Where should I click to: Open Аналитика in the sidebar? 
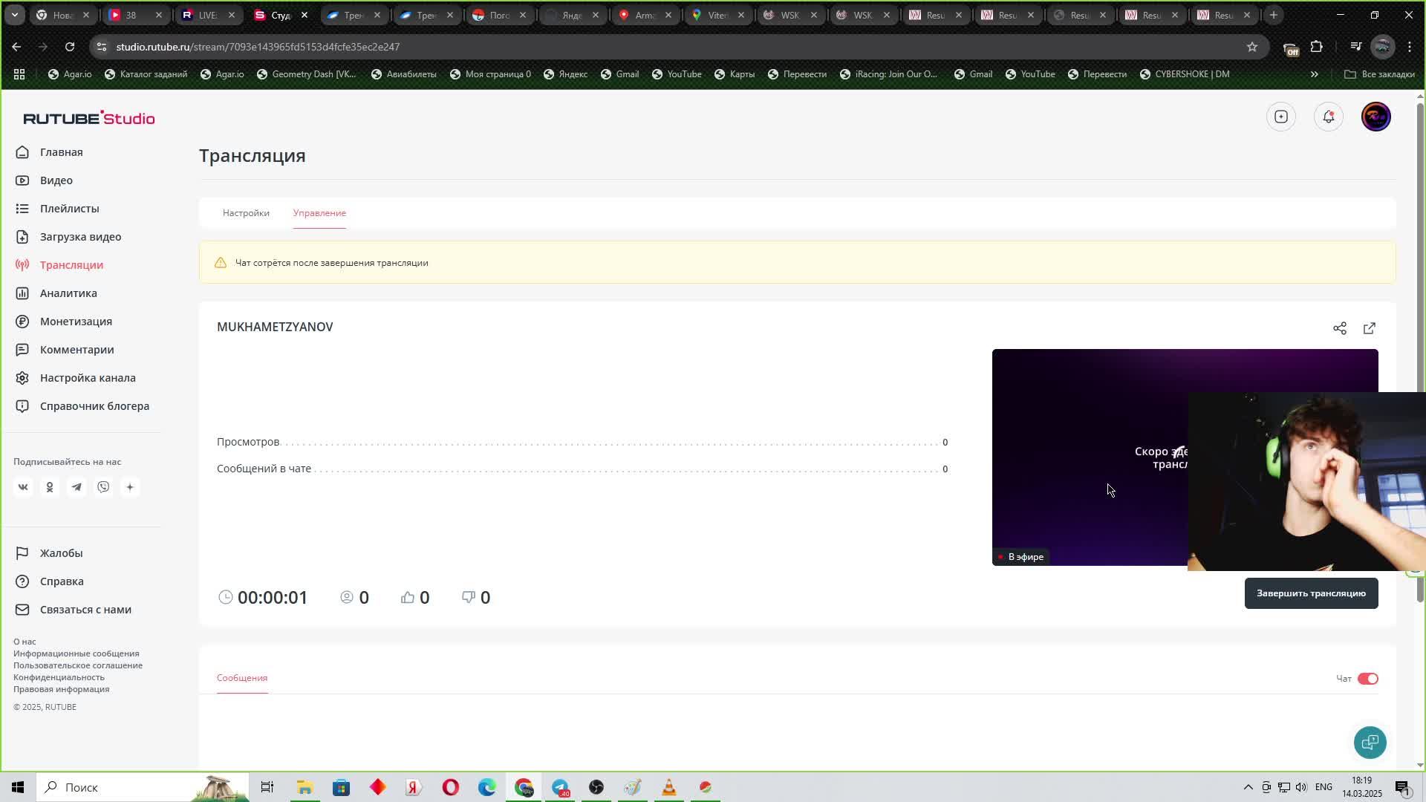point(68,293)
